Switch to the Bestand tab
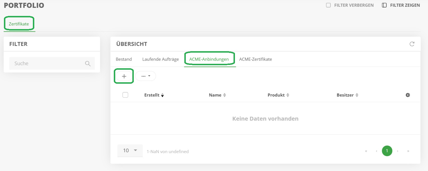Image resolution: width=428 pixels, height=171 pixels. [124, 59]
